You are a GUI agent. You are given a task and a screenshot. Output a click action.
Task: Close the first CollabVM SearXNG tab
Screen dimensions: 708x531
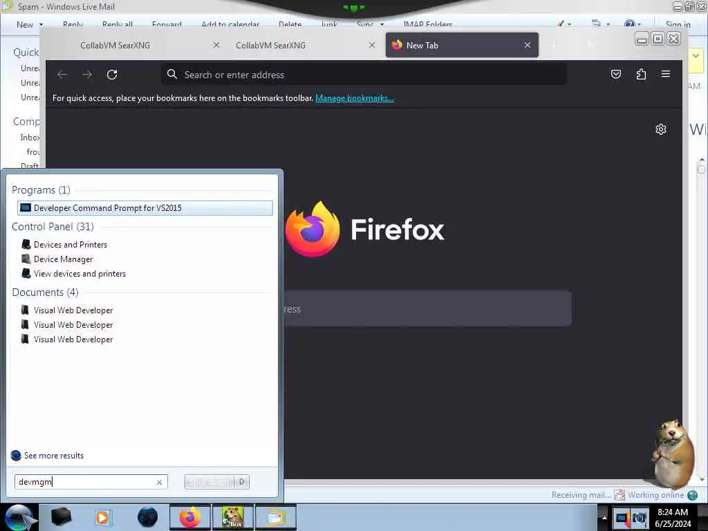coord(216,45)
